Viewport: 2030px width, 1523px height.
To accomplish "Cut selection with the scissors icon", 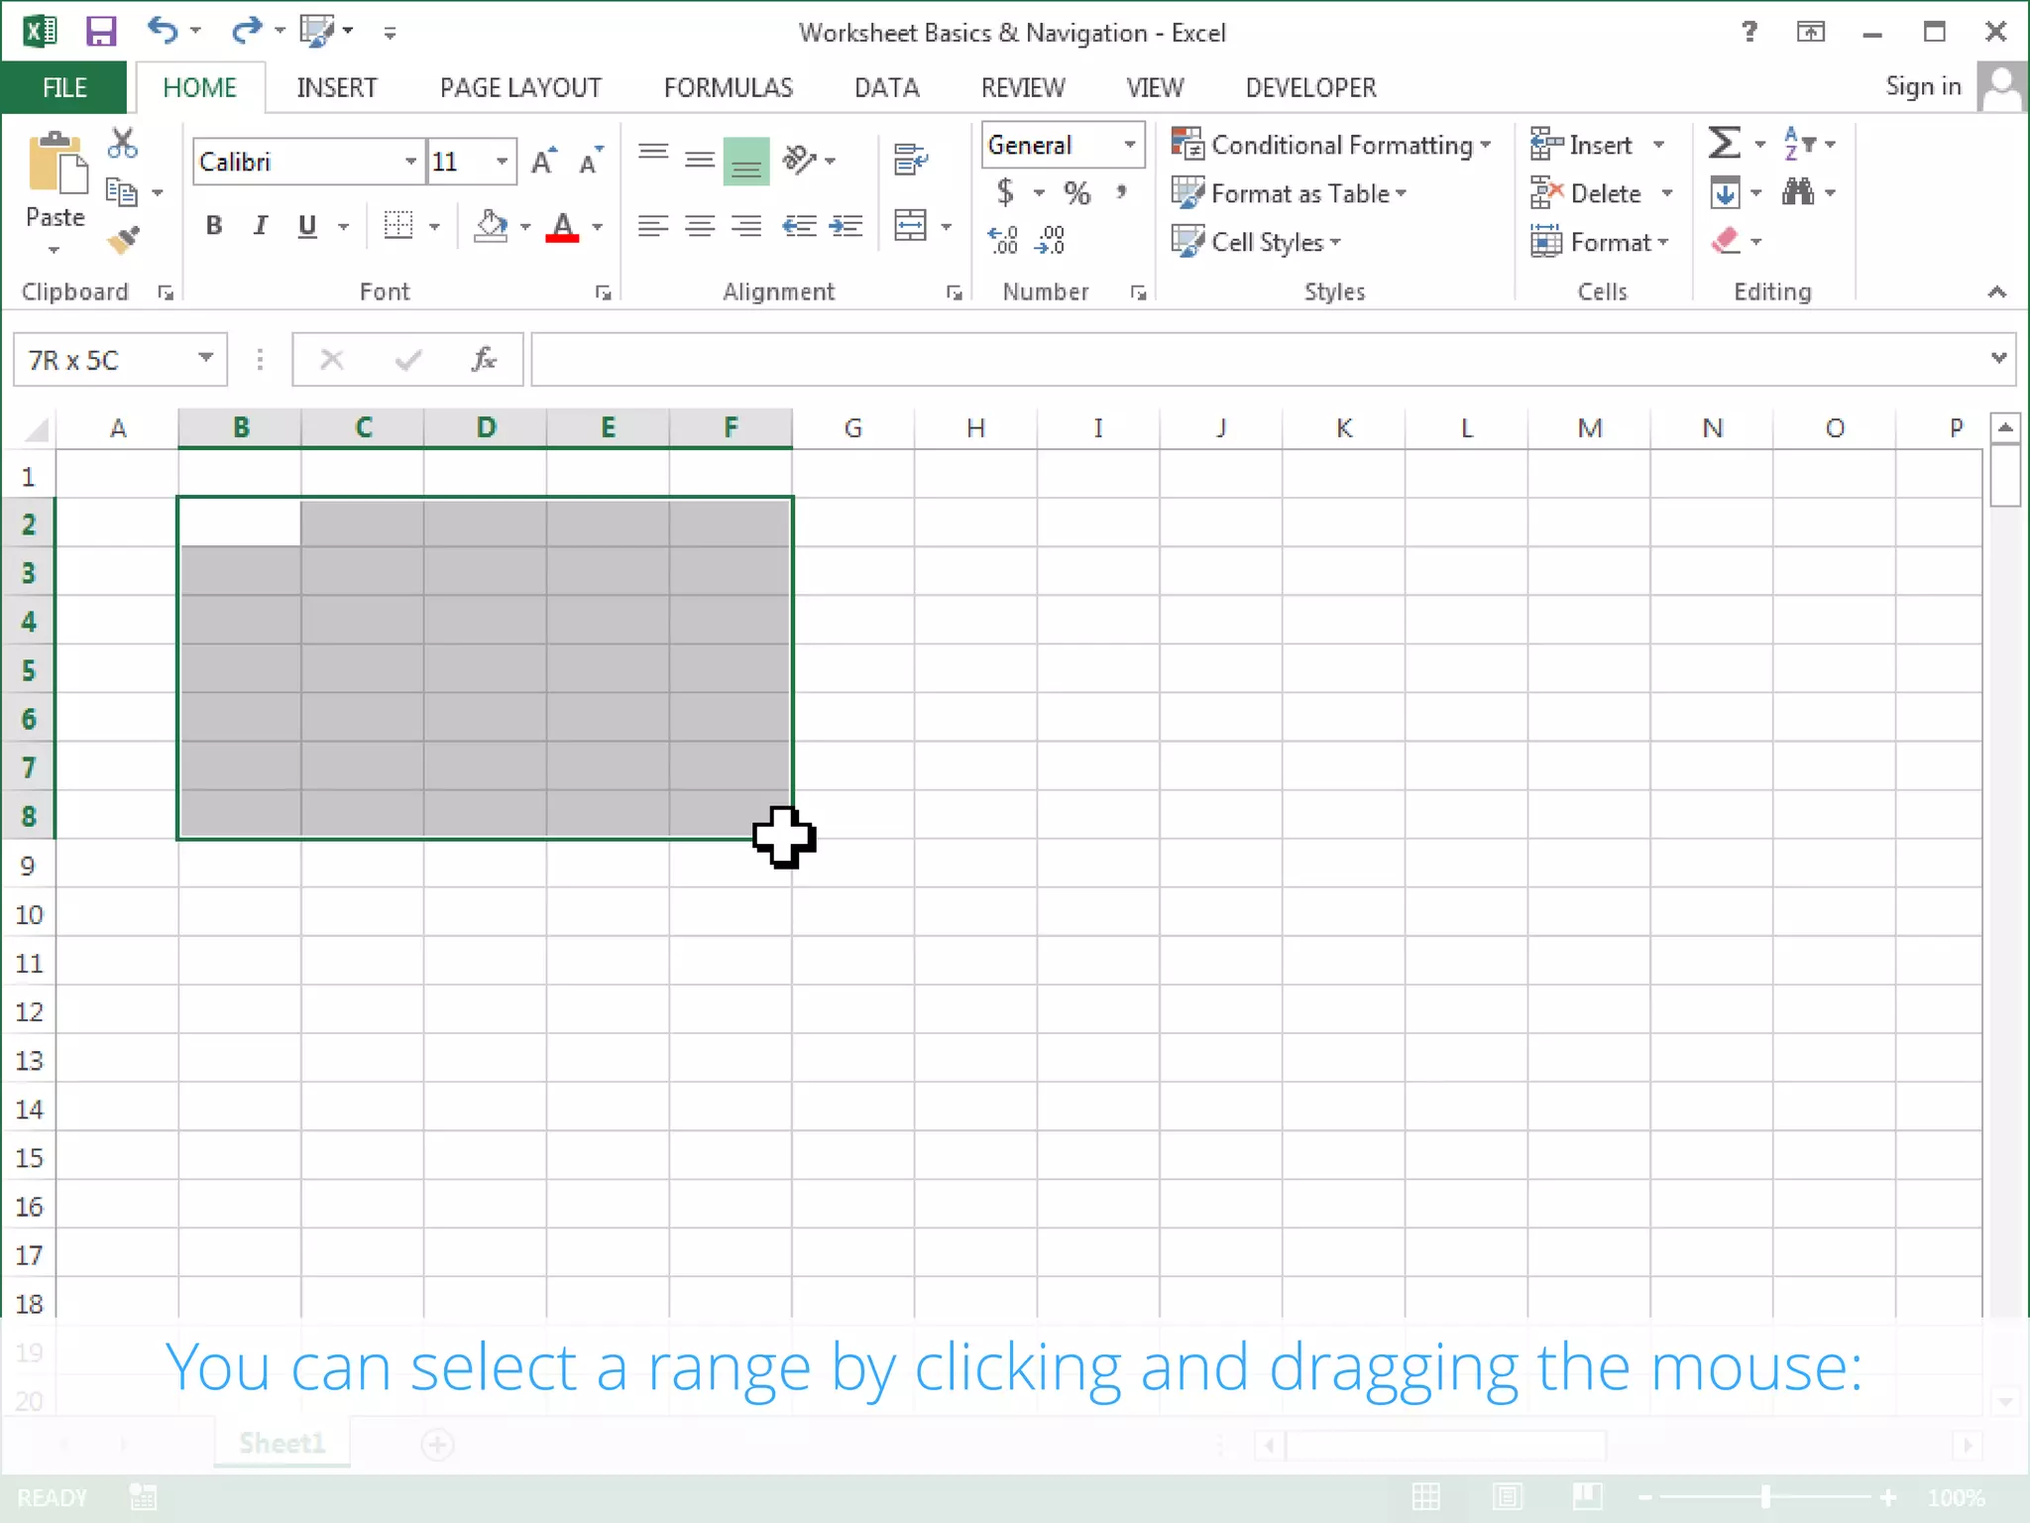I will 122,144.
